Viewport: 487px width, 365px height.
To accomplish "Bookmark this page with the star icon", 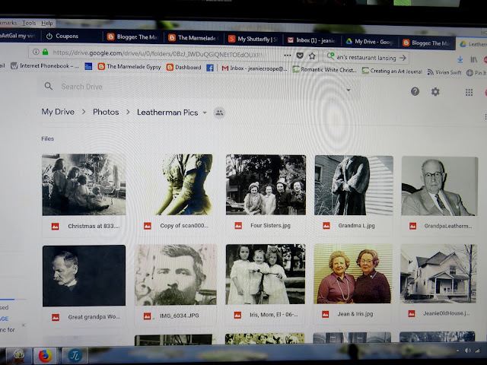I will tap(312, 56).
